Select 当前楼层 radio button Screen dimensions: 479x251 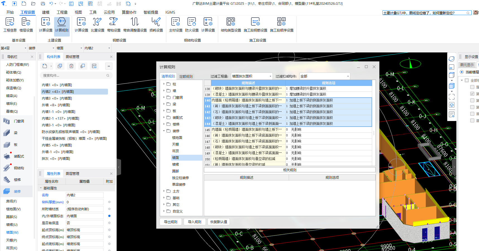click(462, 72)
